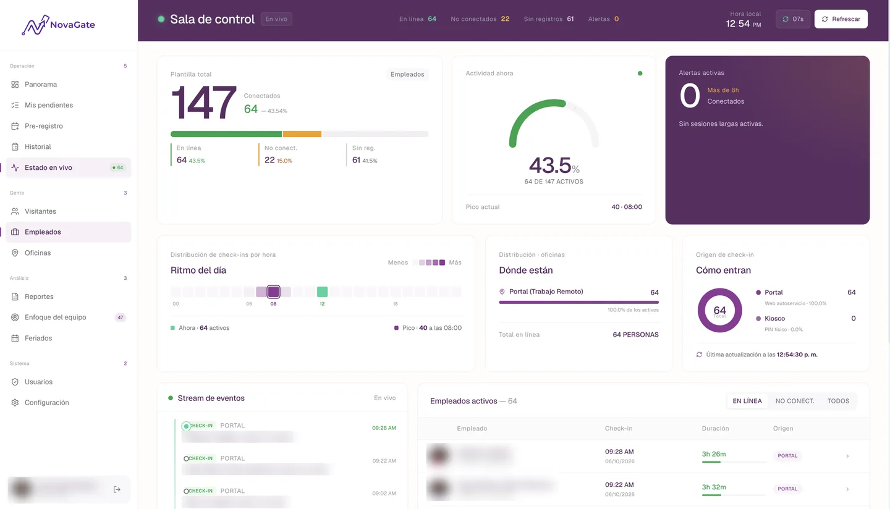Click the Reportes document icon
The height and width of the screenshot is (509, 890).
15,297
